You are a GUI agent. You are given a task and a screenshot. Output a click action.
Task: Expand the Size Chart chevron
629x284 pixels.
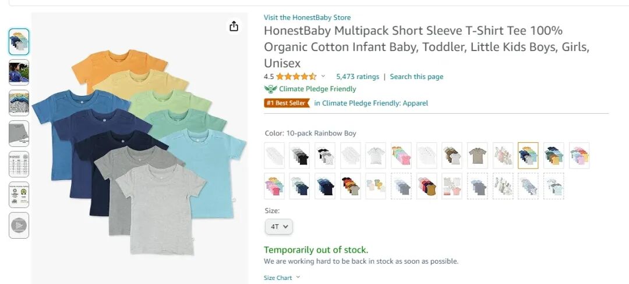[298, 277]
